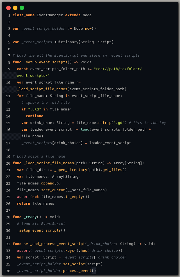
Task: Click the "res://path/to/folder/ string literal
Action: pyautogui.click(x=118, y=69)
